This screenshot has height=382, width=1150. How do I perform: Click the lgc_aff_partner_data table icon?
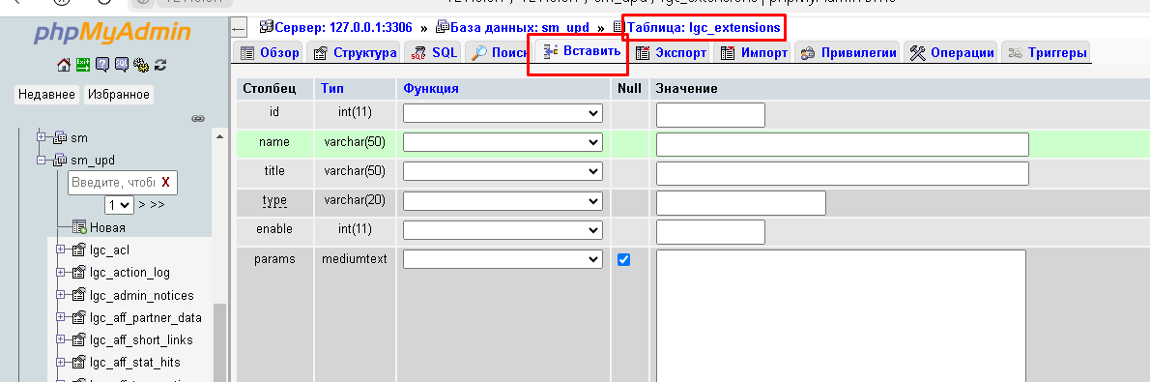pyautogui.click(x=79, y=317)
